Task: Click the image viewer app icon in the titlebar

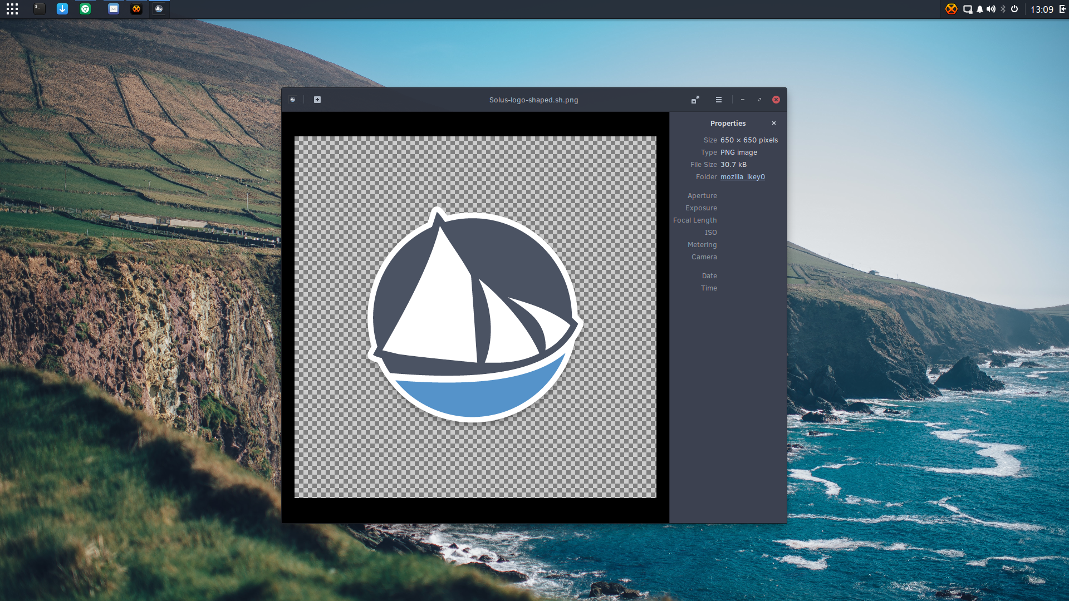Action: click(x=293, y=100)
